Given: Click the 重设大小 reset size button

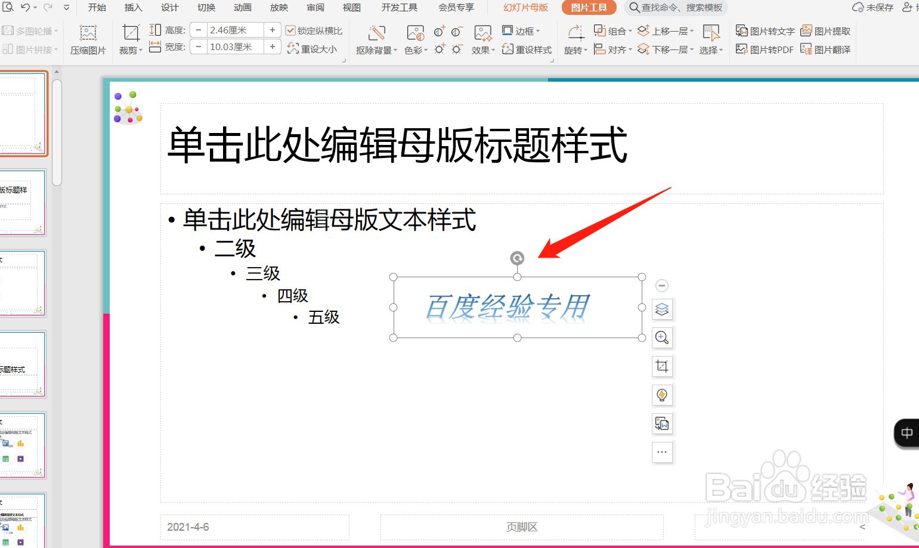Looking at the screenshot, I should 314,49.
